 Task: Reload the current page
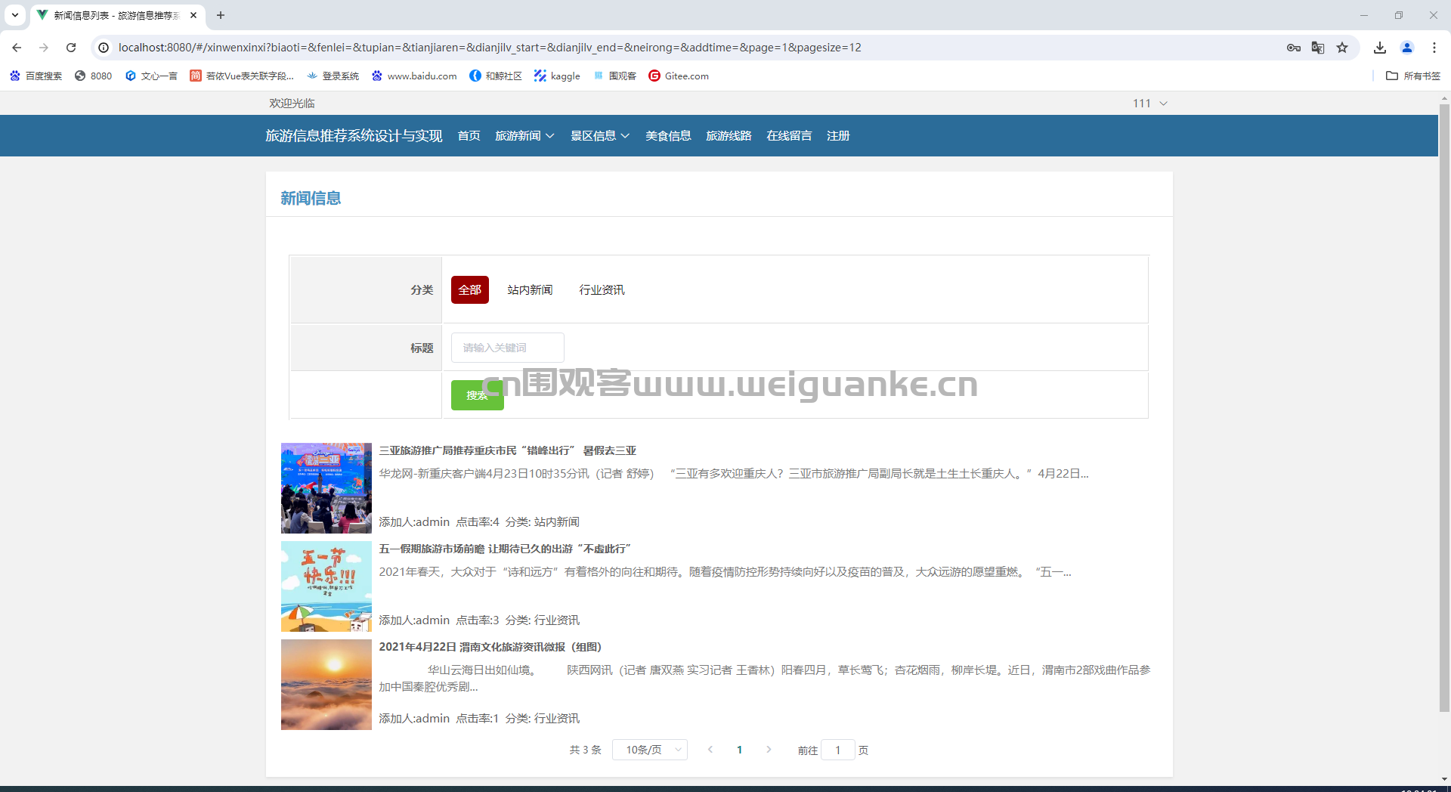71,48
